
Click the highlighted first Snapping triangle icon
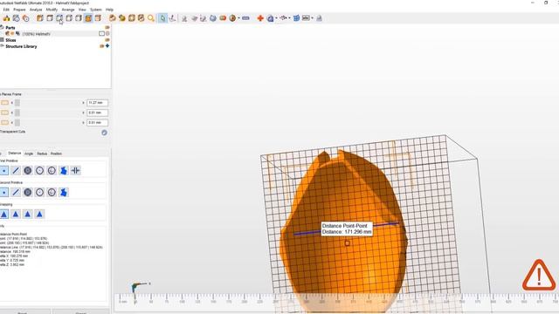(3, 215)
